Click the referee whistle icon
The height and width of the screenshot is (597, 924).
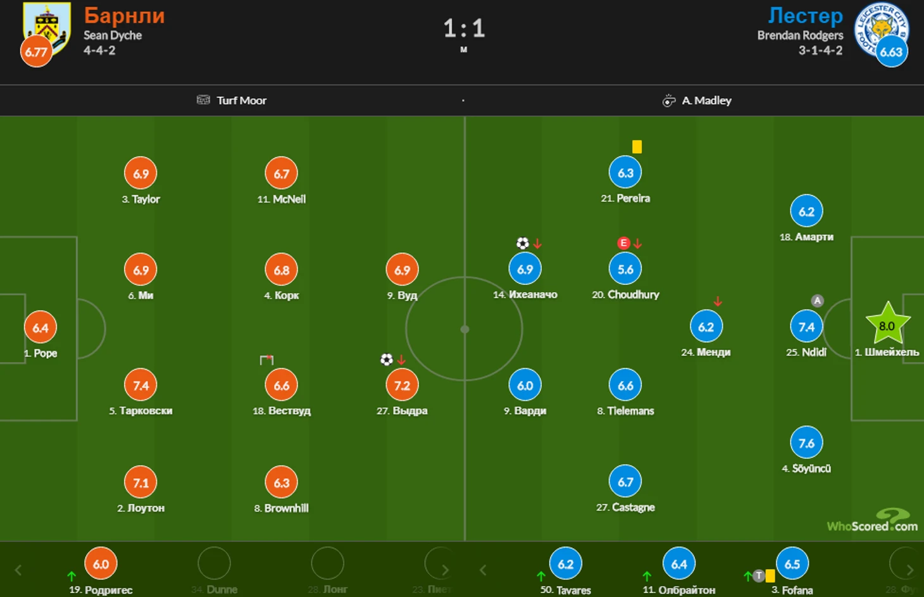click(669, 100)
